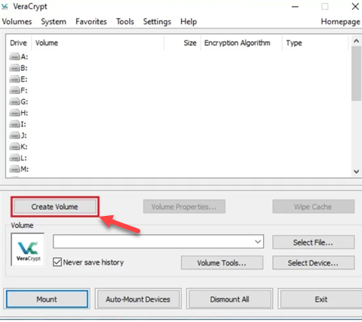Image resolution: width=362 pixels, height=322 pixels.
Task: Select the "H:" drive letter text
Action: [x=24, y=113]
